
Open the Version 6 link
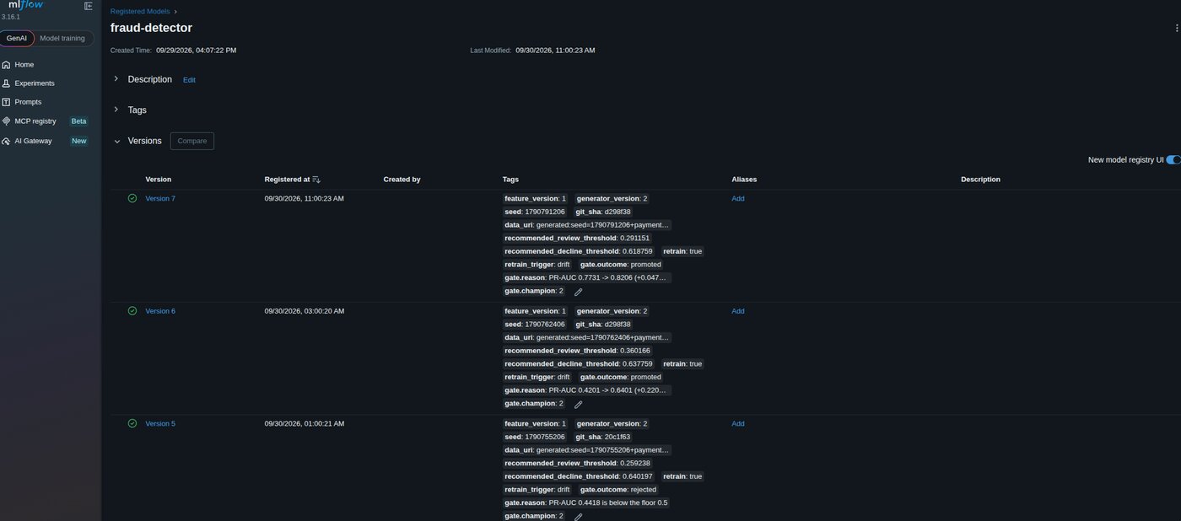click(x=160, y=311)
